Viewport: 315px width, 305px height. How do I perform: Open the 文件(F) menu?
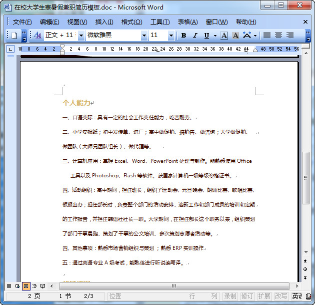tap(22, 22)
